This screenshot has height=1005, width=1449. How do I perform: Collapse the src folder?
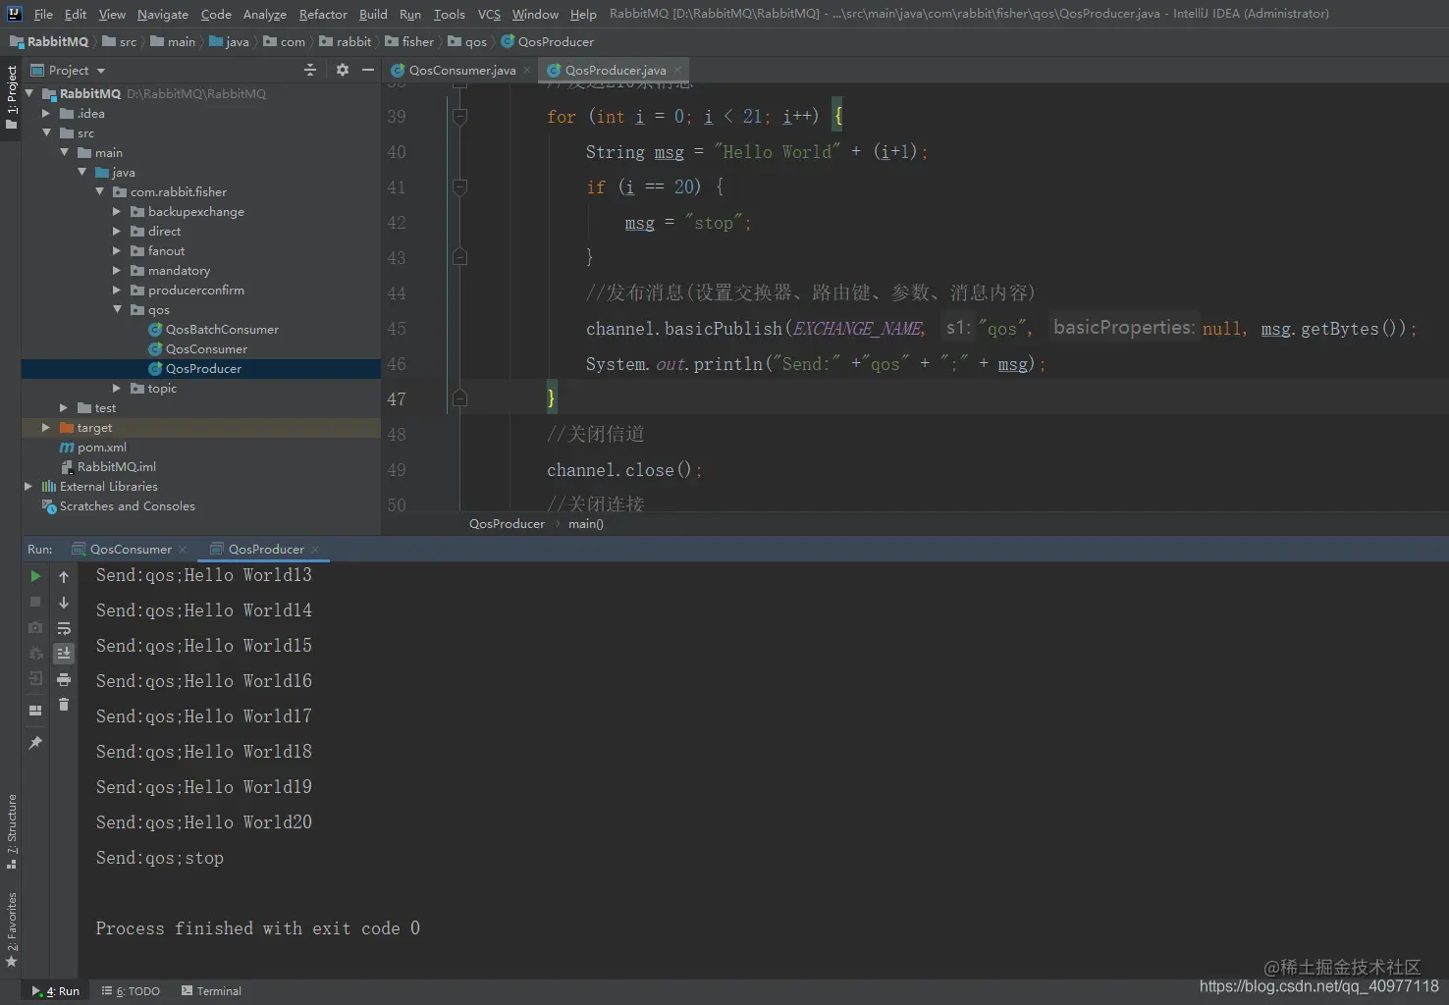pyautogui.click(x=46, y=132)
